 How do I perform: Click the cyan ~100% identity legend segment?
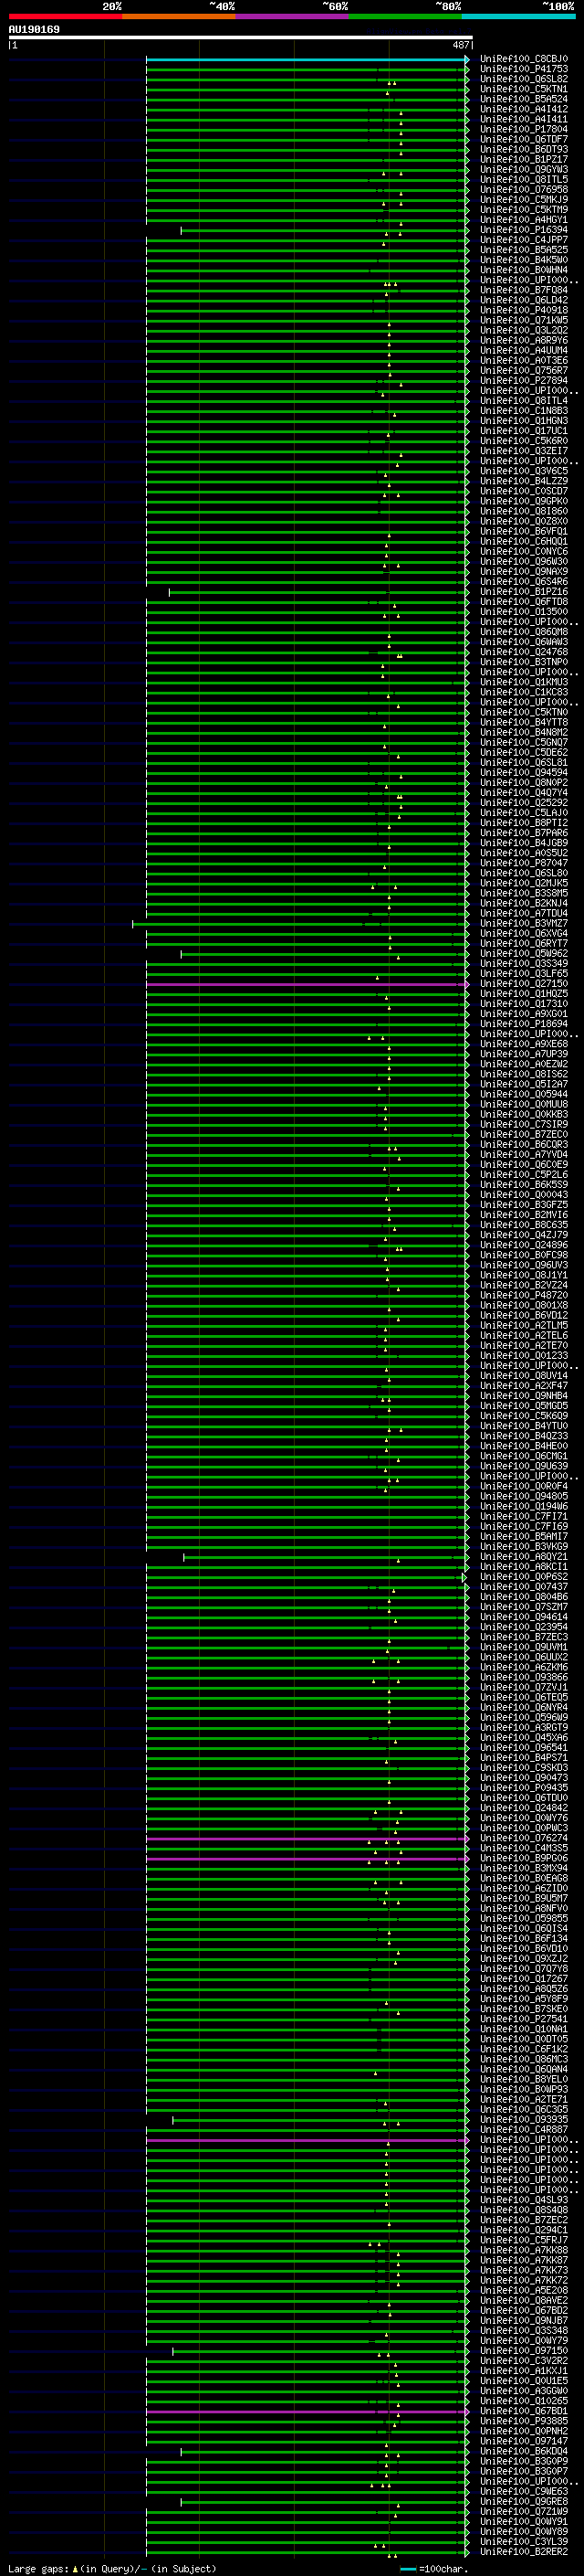pos(518,16)
